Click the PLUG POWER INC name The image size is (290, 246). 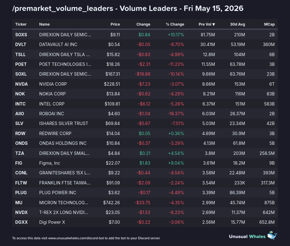[x=57, y=193]
